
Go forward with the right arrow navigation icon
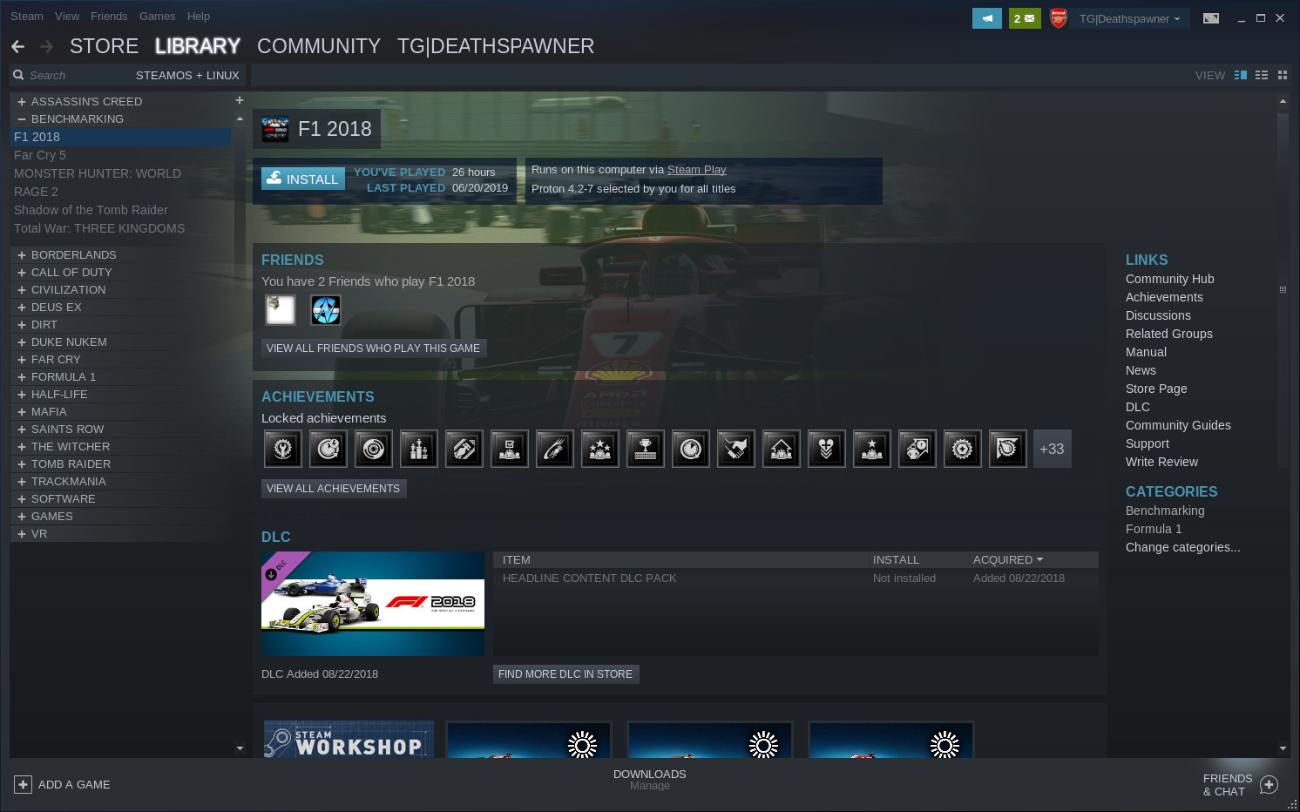coord(46,46)
